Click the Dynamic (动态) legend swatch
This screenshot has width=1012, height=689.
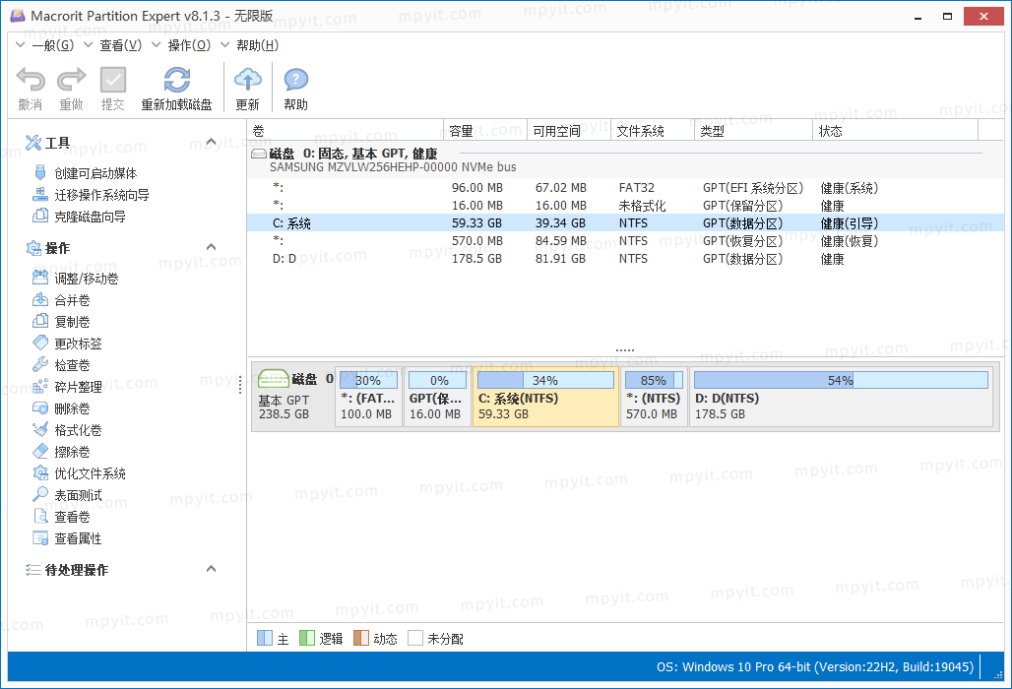[360, 638]
